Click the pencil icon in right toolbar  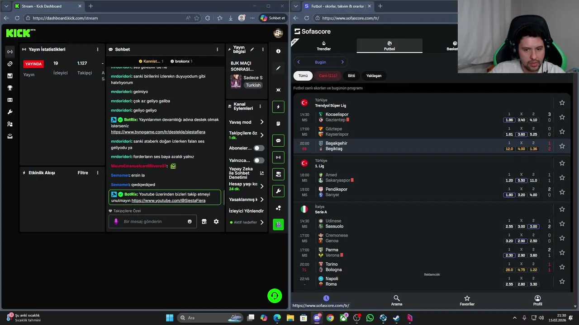tap(278, 68)
